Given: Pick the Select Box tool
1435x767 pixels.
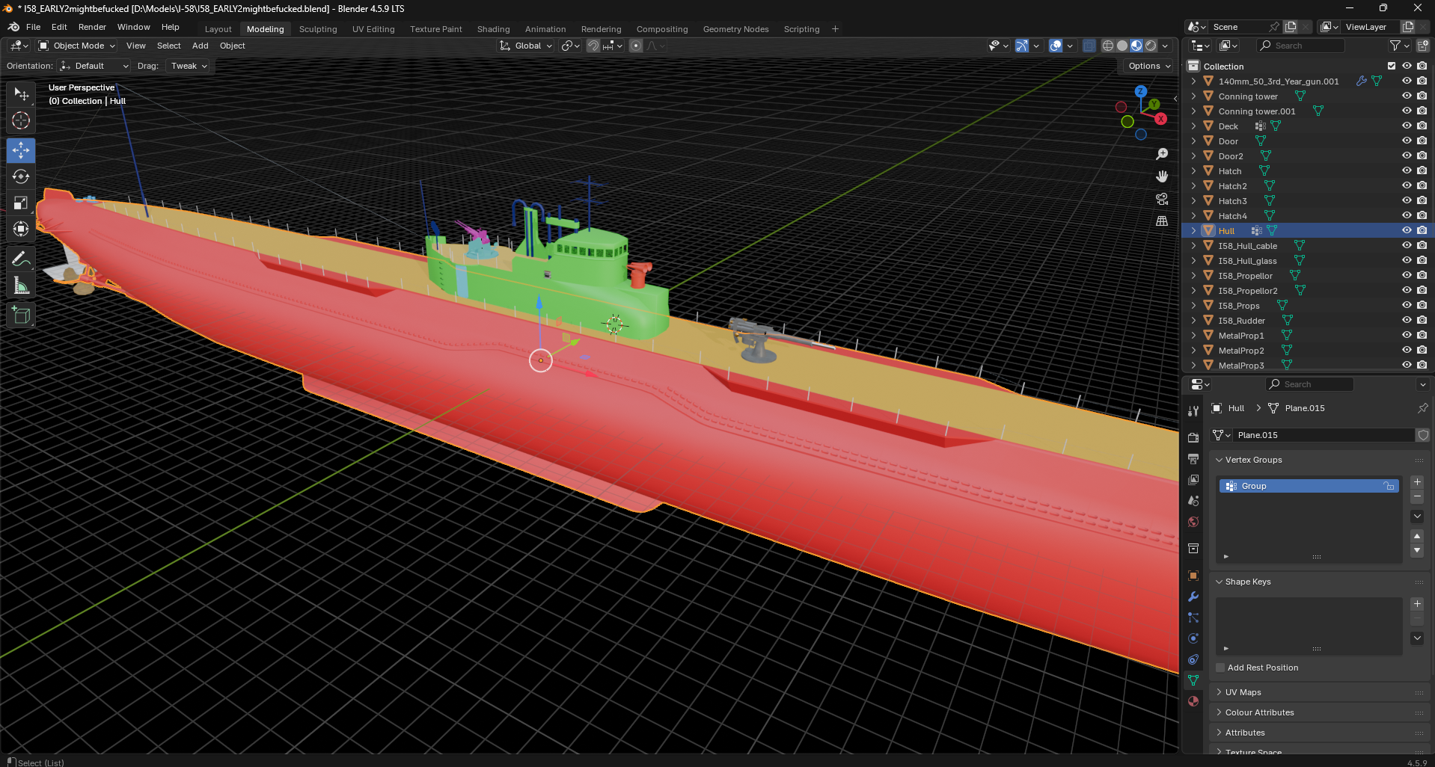Looking at the screenshot, I should pos(21,93).
